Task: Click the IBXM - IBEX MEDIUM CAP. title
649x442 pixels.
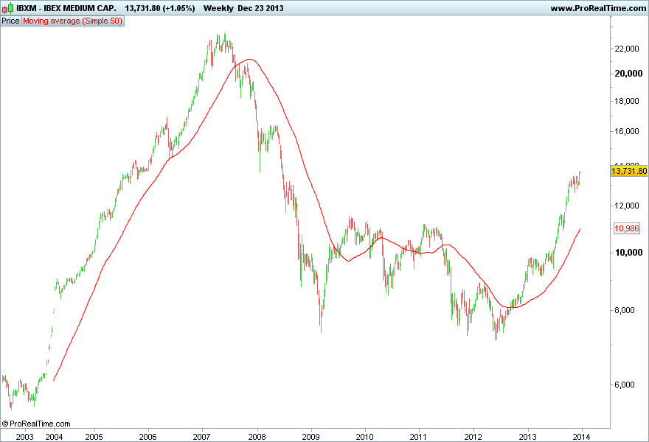Action: (66, 8)
